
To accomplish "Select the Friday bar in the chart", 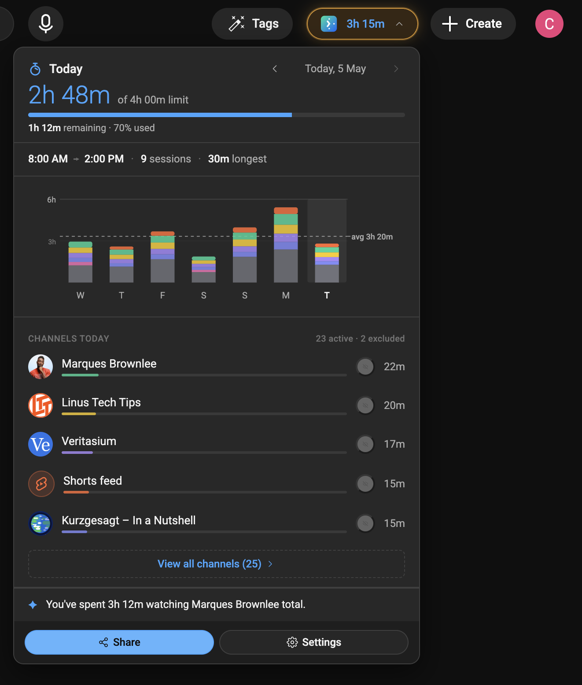I will click(162, 257).
